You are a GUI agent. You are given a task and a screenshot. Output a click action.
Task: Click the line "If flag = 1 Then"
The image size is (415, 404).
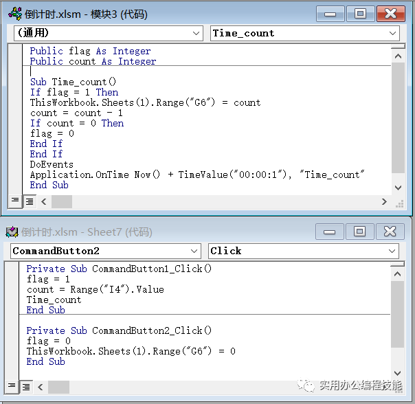pos(74,92)
